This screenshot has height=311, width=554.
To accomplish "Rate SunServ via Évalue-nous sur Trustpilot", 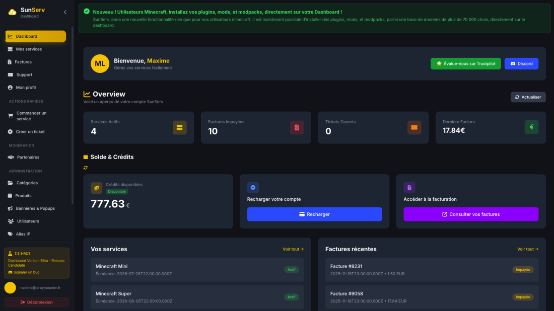I will pyautogui.click(x=465, y=63).
